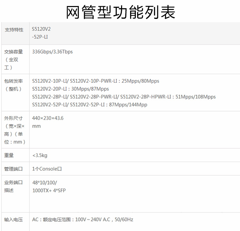Click the 1000TX+ 4*SFP port text

point(49,190)
